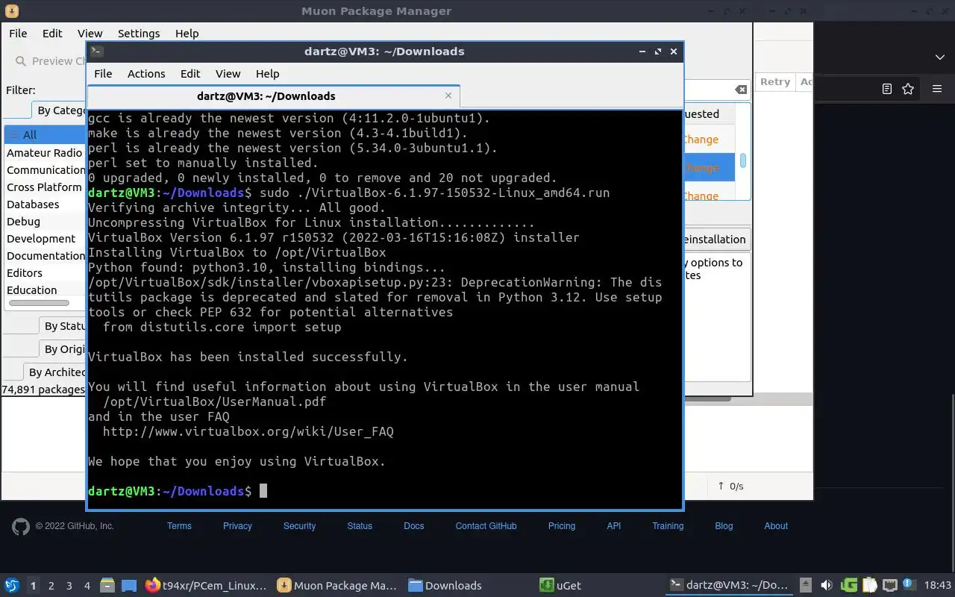Select the Amateur Radio category

tap(46, 152)
